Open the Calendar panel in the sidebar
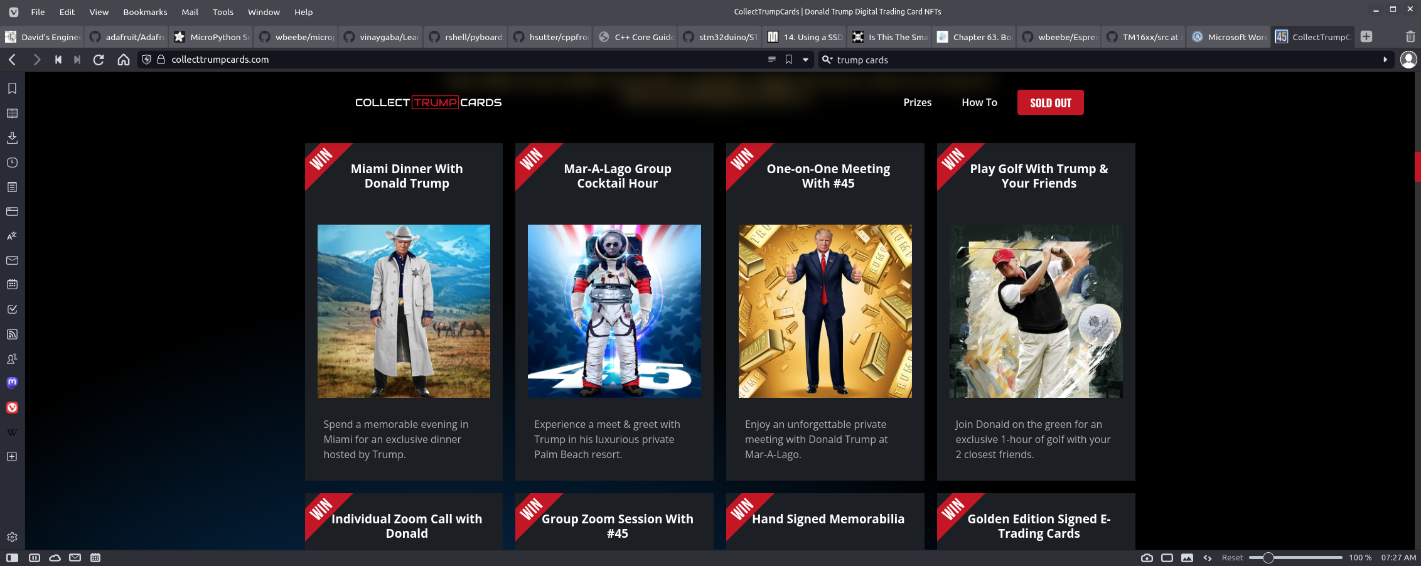Viewport: 1421px width, 566px height. click(x=12, y=285)
